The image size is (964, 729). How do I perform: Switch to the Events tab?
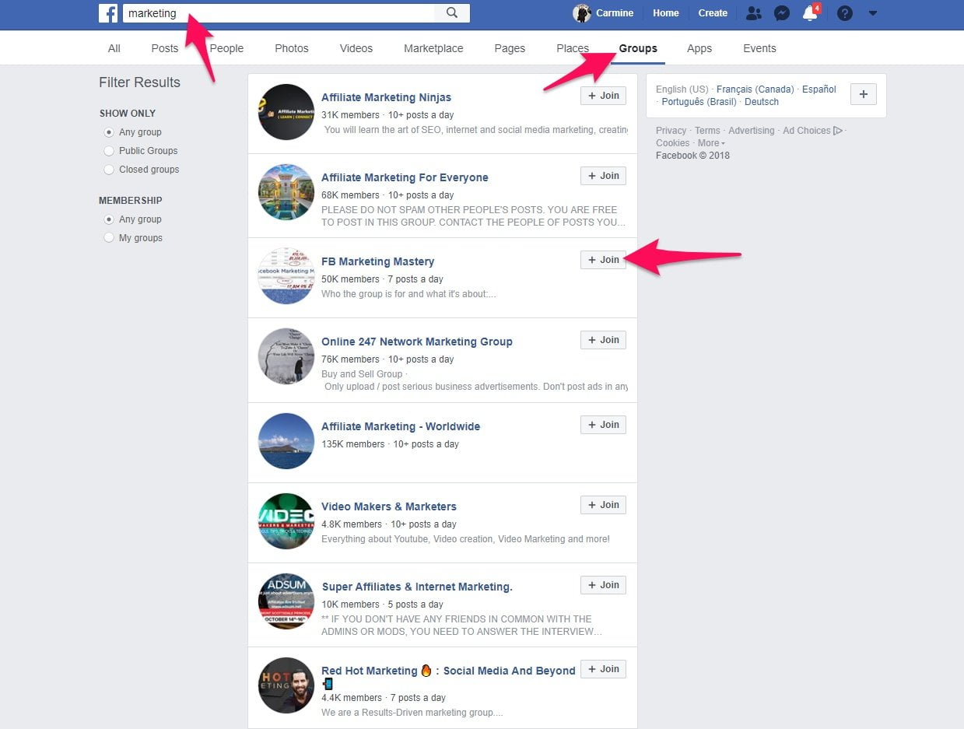click(x=759, y=48)
